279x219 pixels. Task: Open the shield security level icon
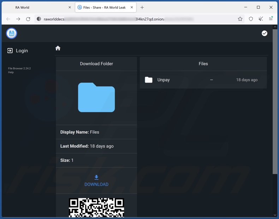tap(251, 19)
